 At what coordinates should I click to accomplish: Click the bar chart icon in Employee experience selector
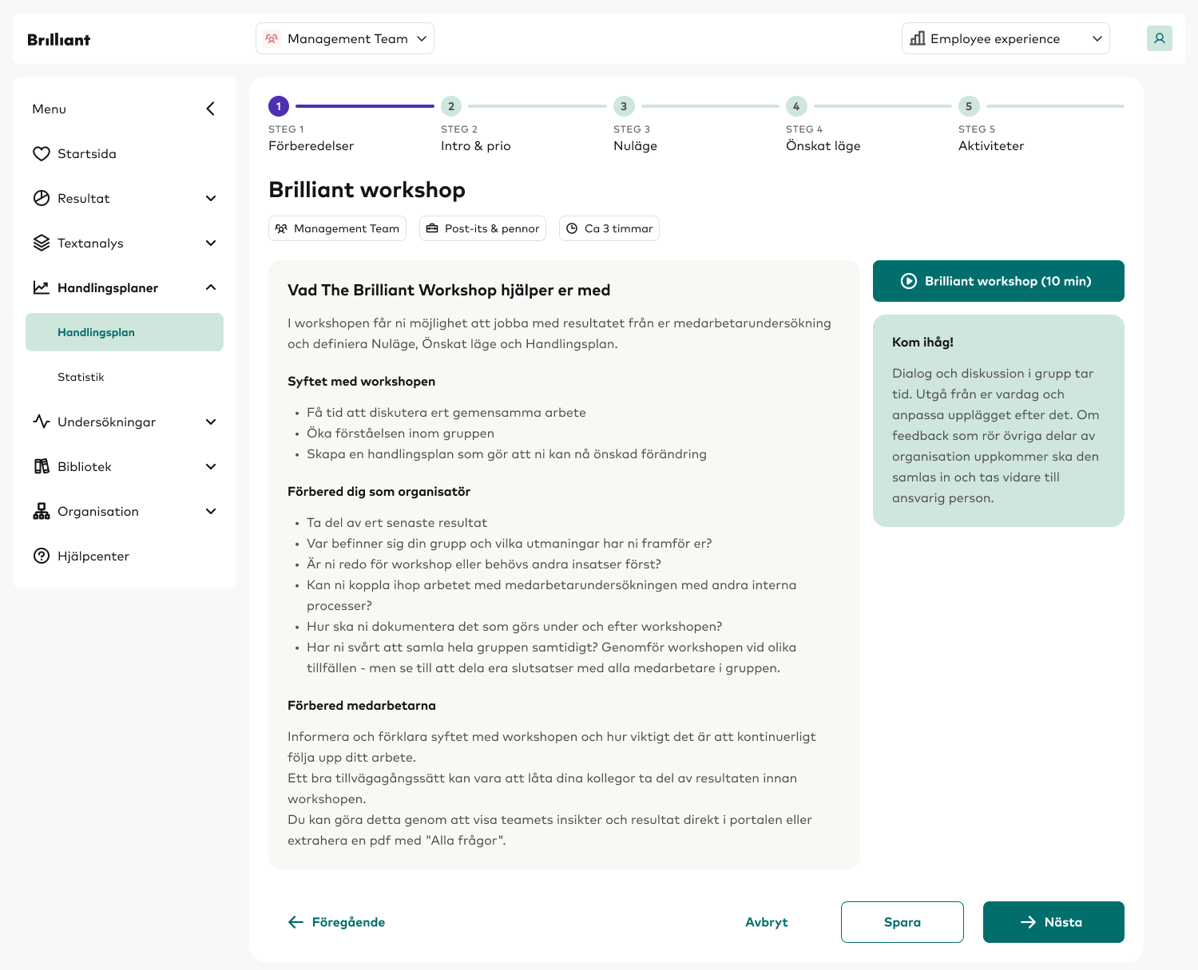918,38
